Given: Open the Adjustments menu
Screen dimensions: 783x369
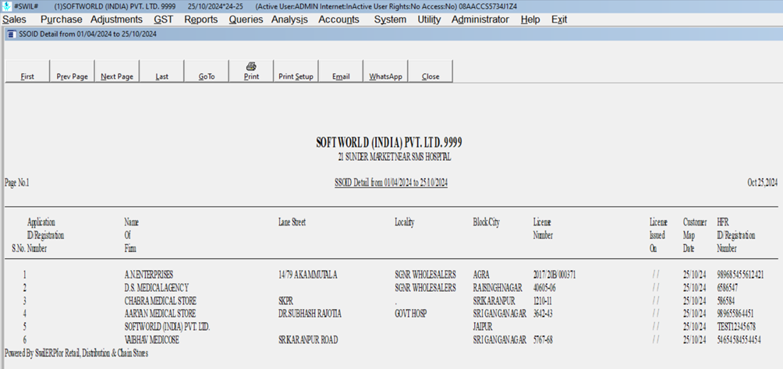Looking at the screenshot, I should coord(116,20).
